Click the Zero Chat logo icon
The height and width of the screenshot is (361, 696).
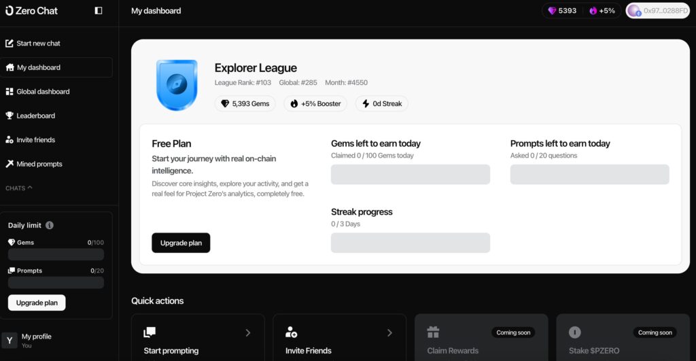(10, 11)
